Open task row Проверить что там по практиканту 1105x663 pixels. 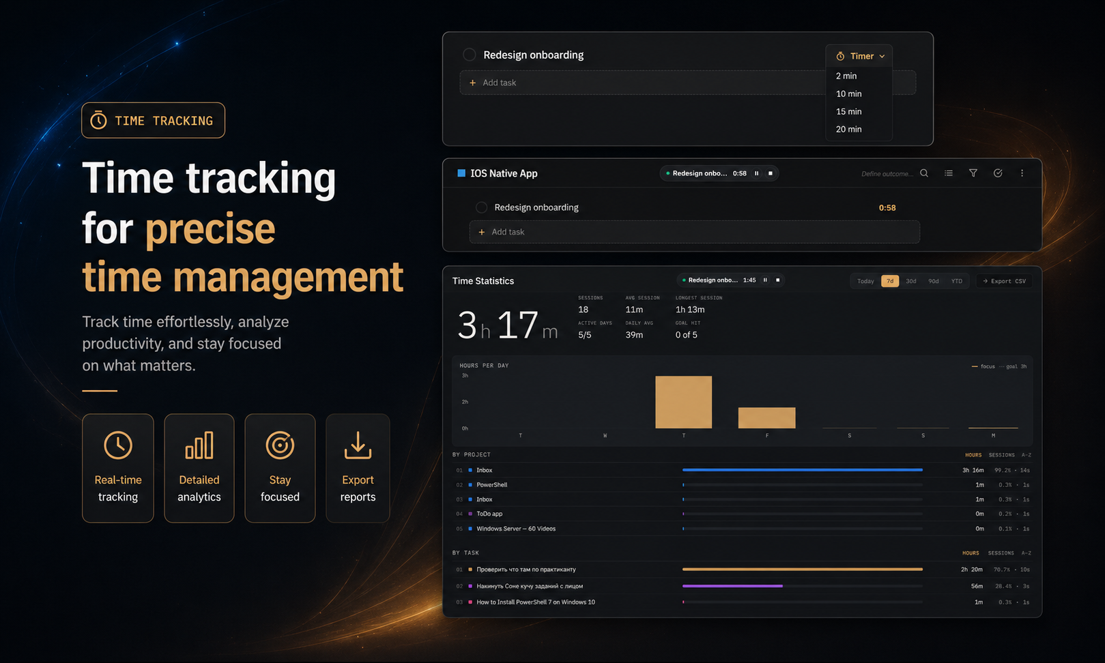(742, 570)
